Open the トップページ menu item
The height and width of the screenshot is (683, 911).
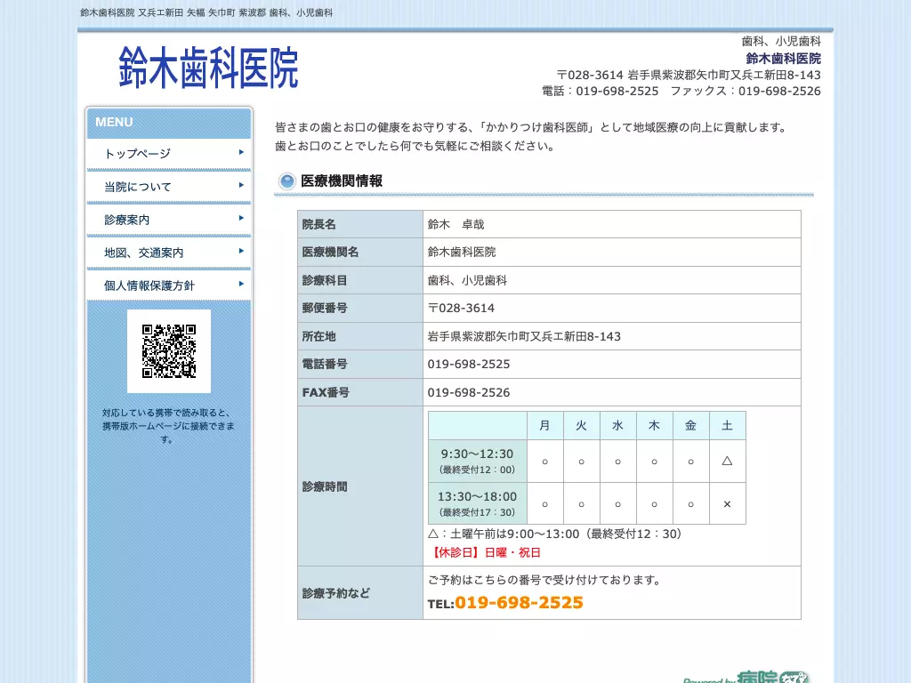[x=168, y=153]
